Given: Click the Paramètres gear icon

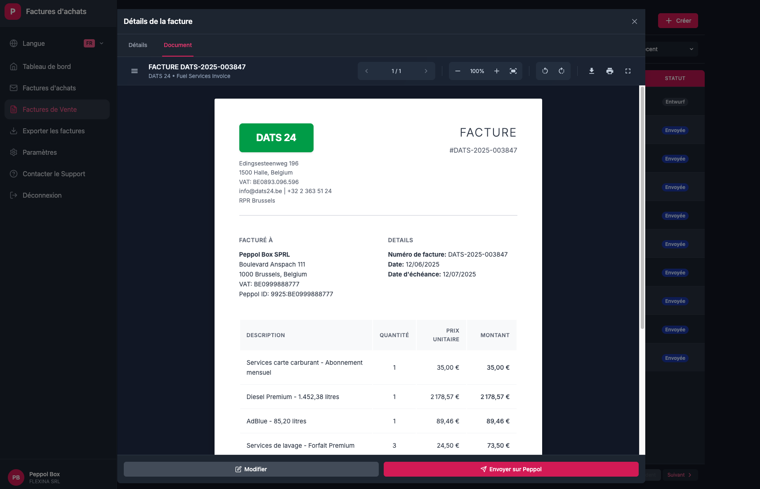Looking at the screenshot, I should click(x=14, y=152).
